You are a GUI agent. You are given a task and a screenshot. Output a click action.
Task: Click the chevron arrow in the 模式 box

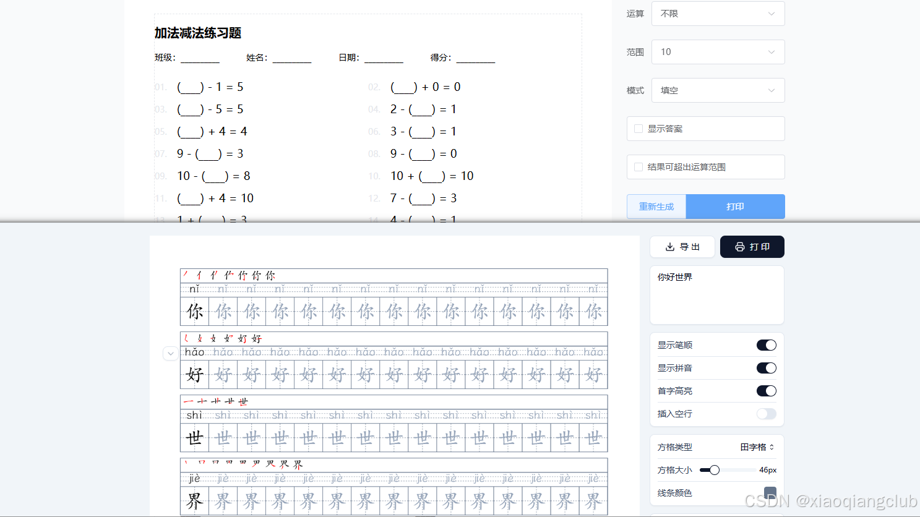click(772, 90)
